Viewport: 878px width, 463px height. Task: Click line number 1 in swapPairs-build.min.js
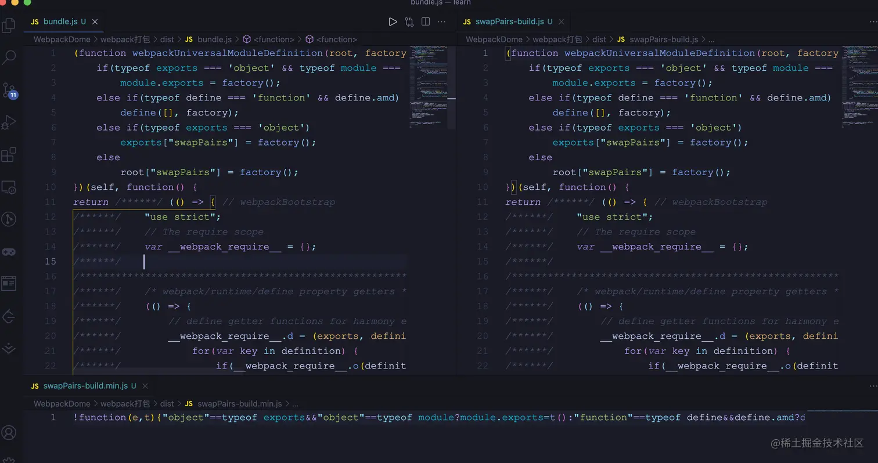53,418
